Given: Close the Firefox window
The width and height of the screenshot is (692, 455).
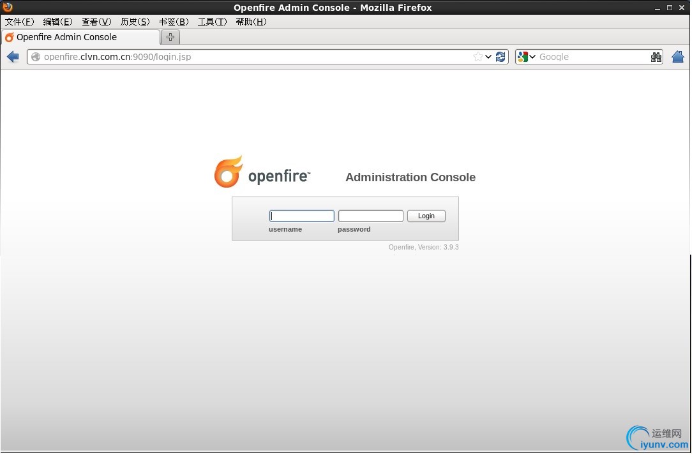Looking at the screenshot, I should click(x=682, y=8).
